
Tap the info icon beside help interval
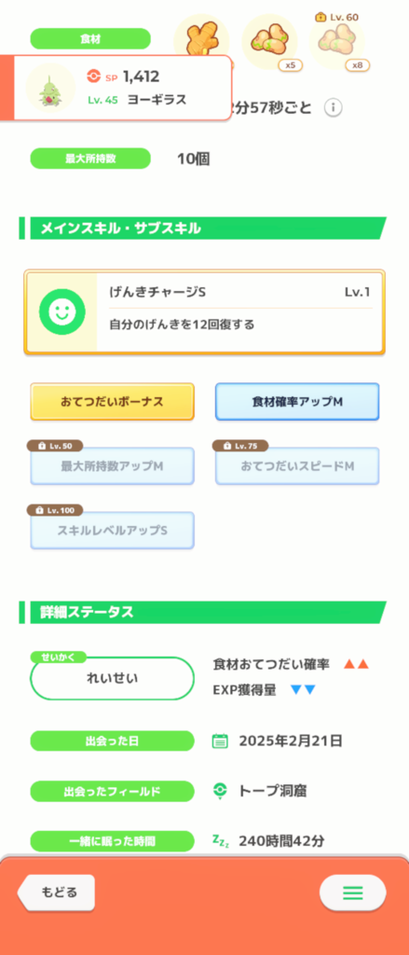click(x=333, y=108)
